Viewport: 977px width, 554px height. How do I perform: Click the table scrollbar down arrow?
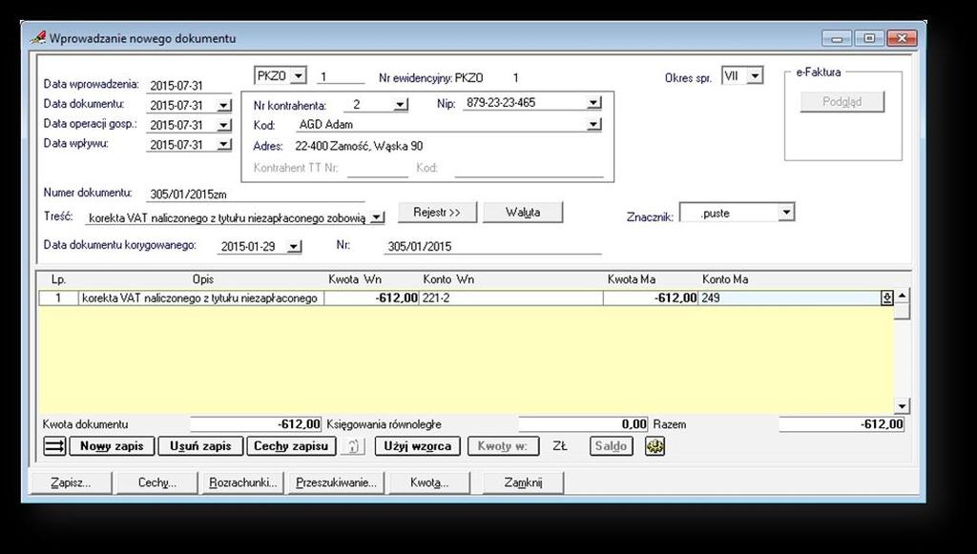[x=902, y=406]
